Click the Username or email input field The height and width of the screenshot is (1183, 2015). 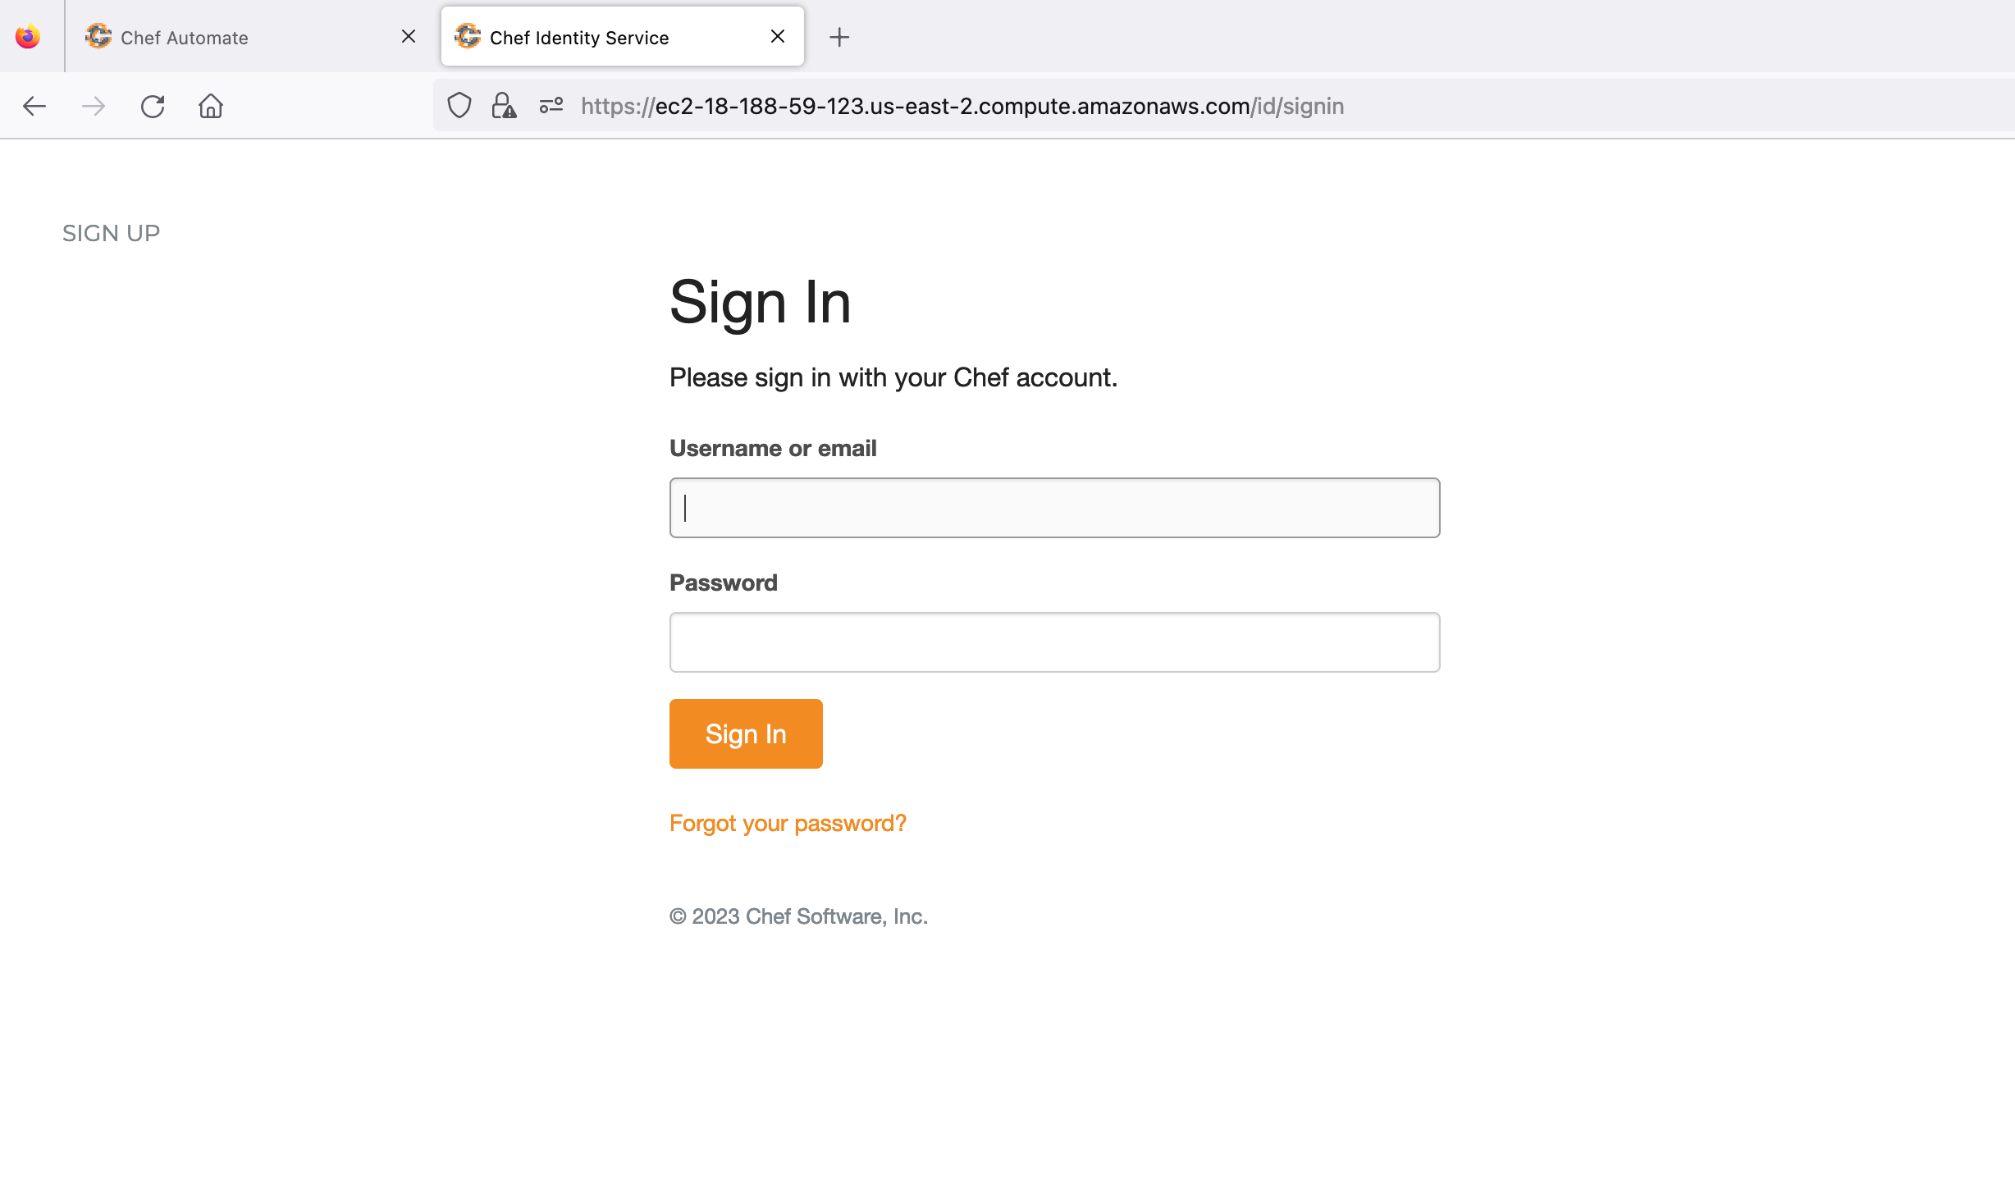[1054, 507]
